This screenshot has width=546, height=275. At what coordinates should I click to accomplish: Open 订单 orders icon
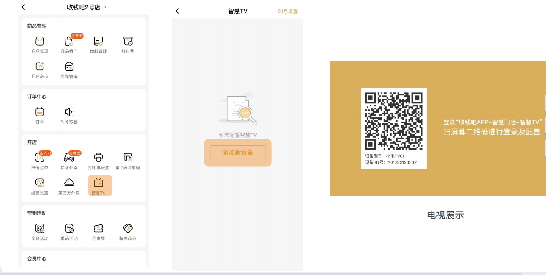[x=40, y=112]
